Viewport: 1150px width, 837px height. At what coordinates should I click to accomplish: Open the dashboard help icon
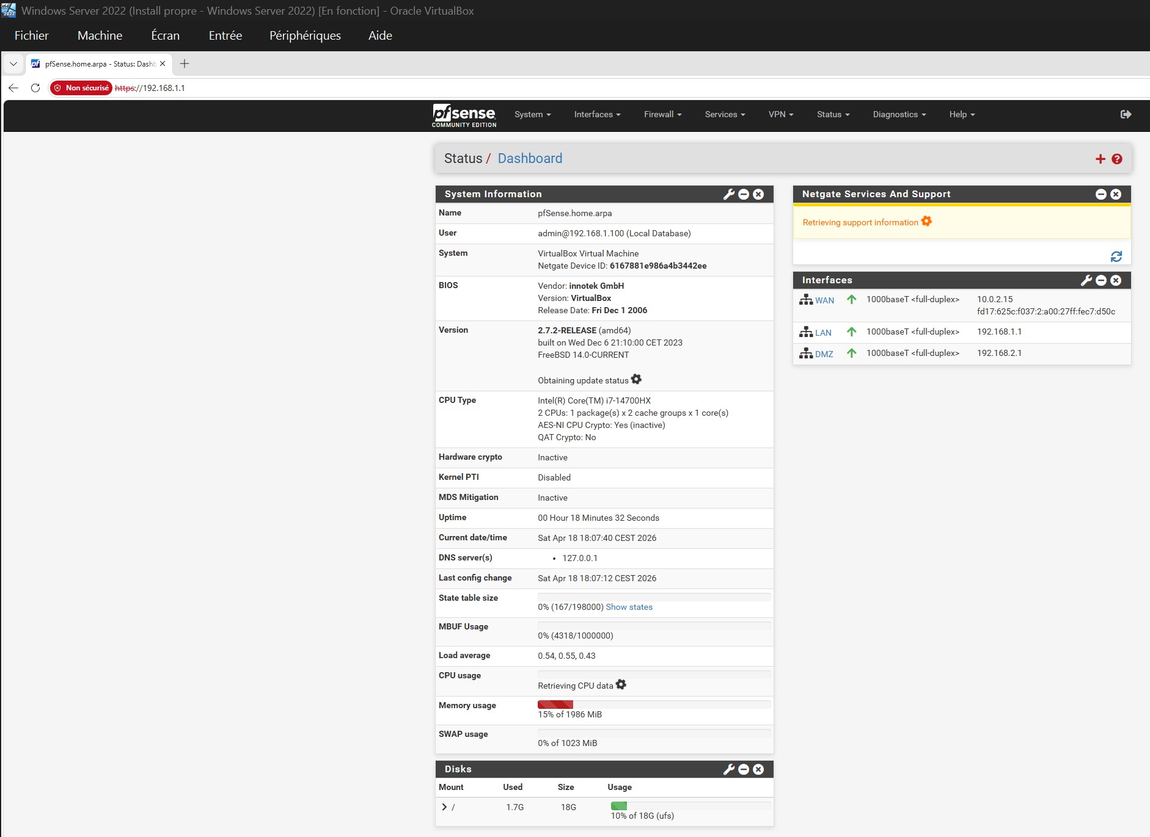click(x=1117, y=159)
